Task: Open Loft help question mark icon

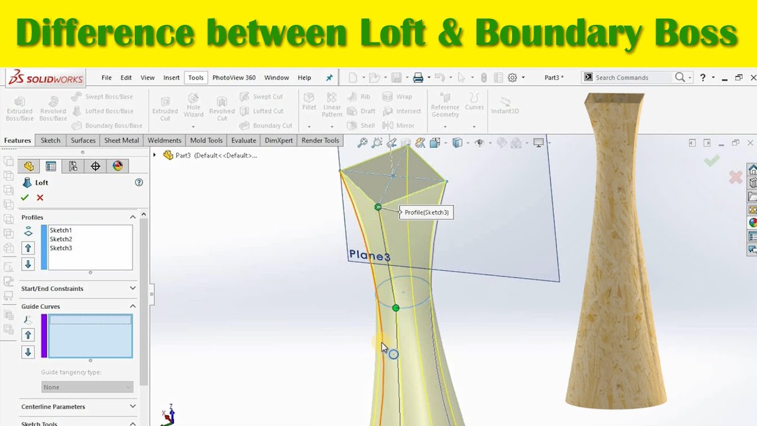Action: click(139, 182)
